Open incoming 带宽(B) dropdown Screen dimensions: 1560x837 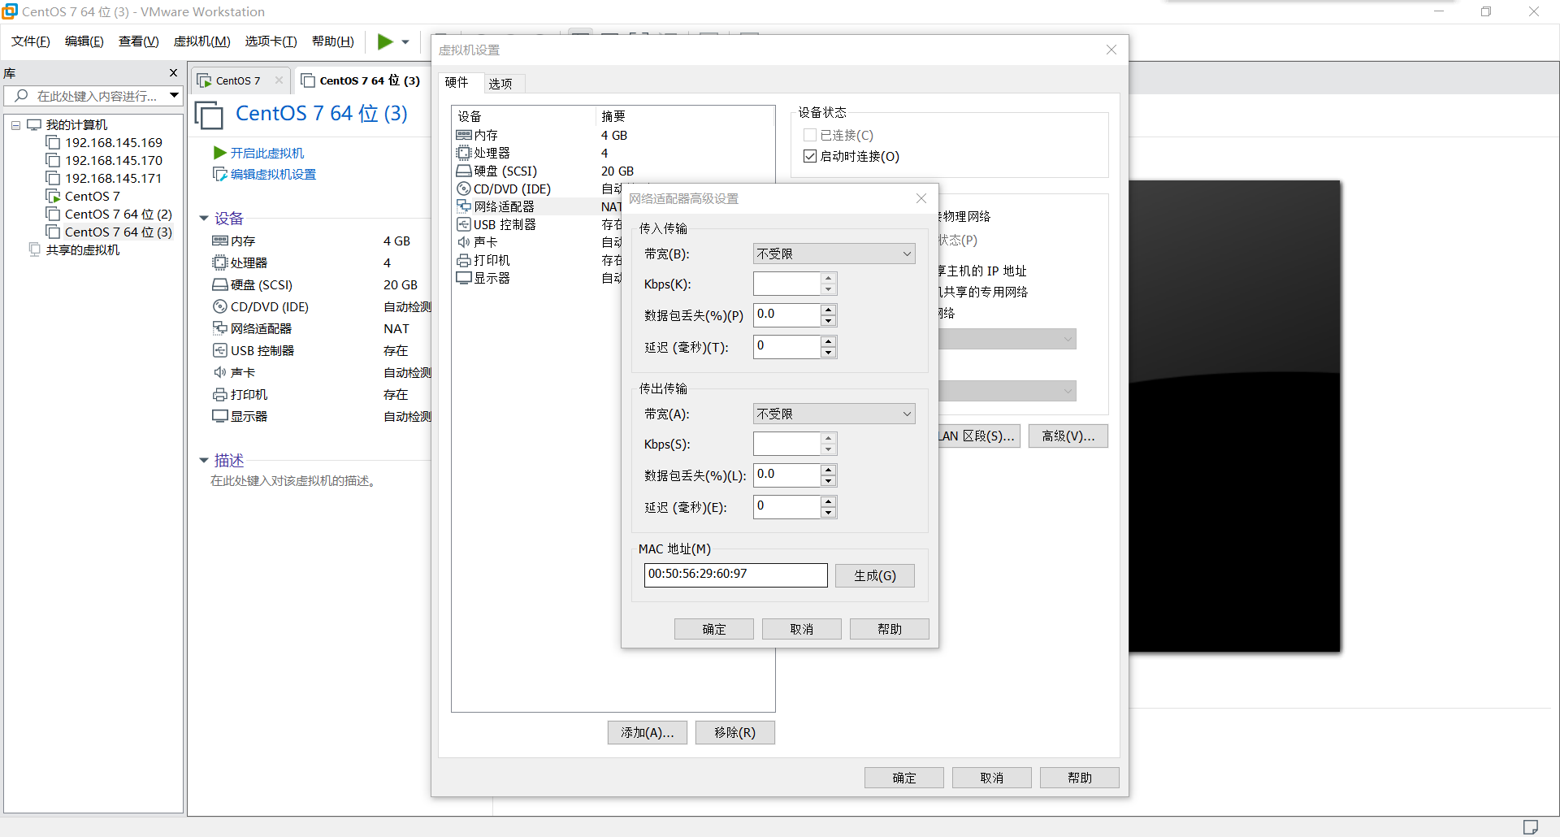point(834,254)
